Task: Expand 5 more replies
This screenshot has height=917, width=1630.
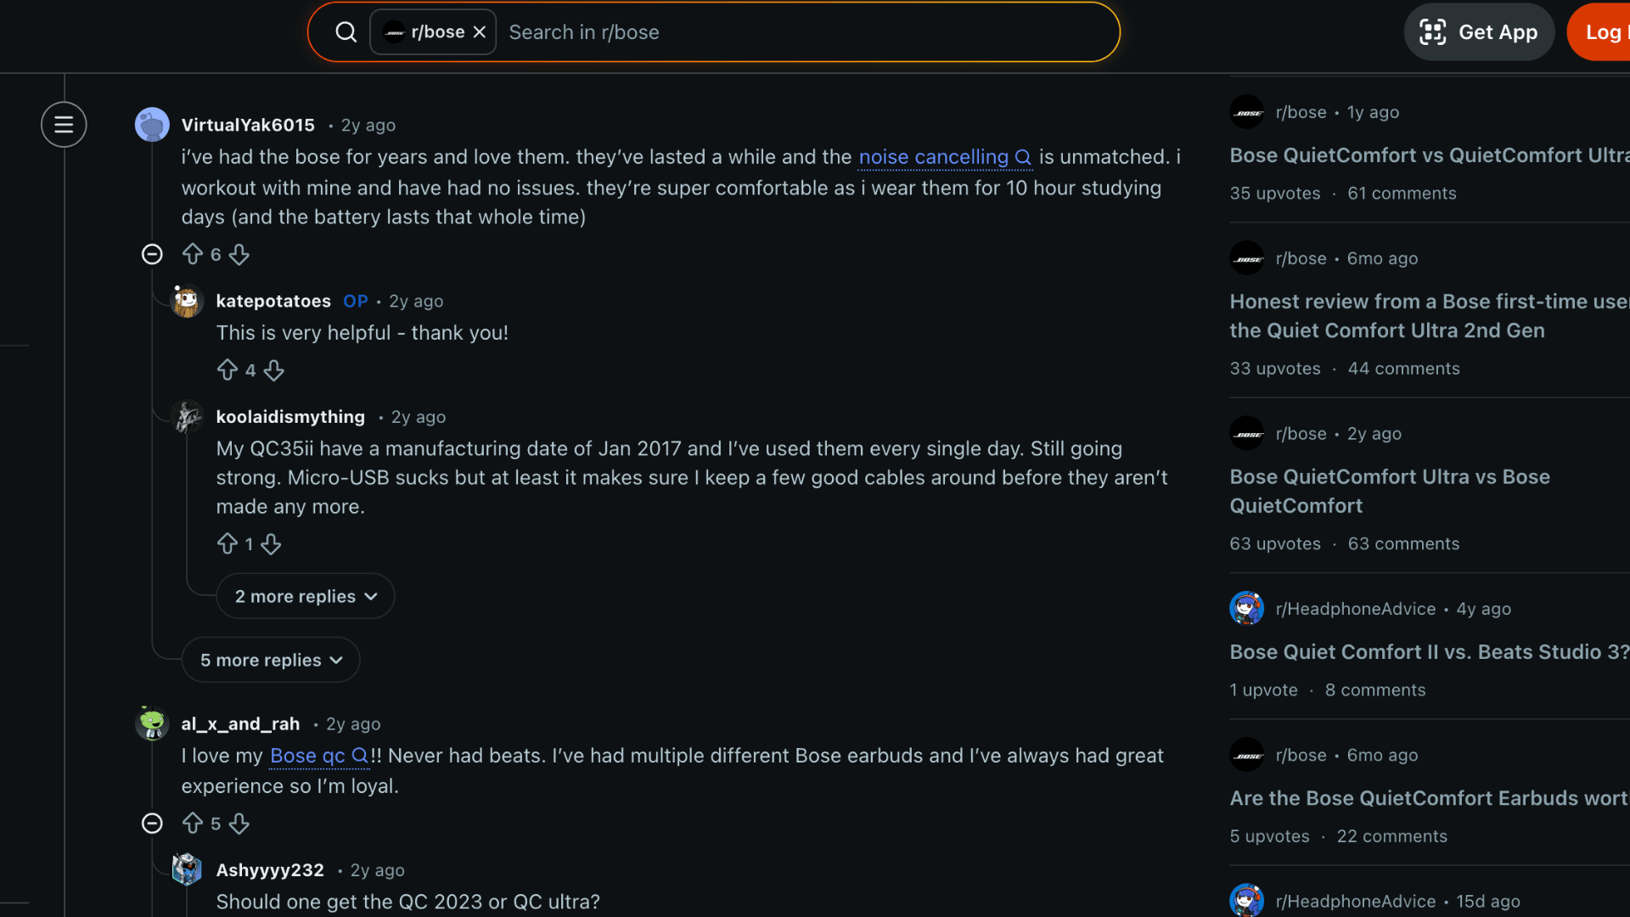Action: tap(270, 659)
